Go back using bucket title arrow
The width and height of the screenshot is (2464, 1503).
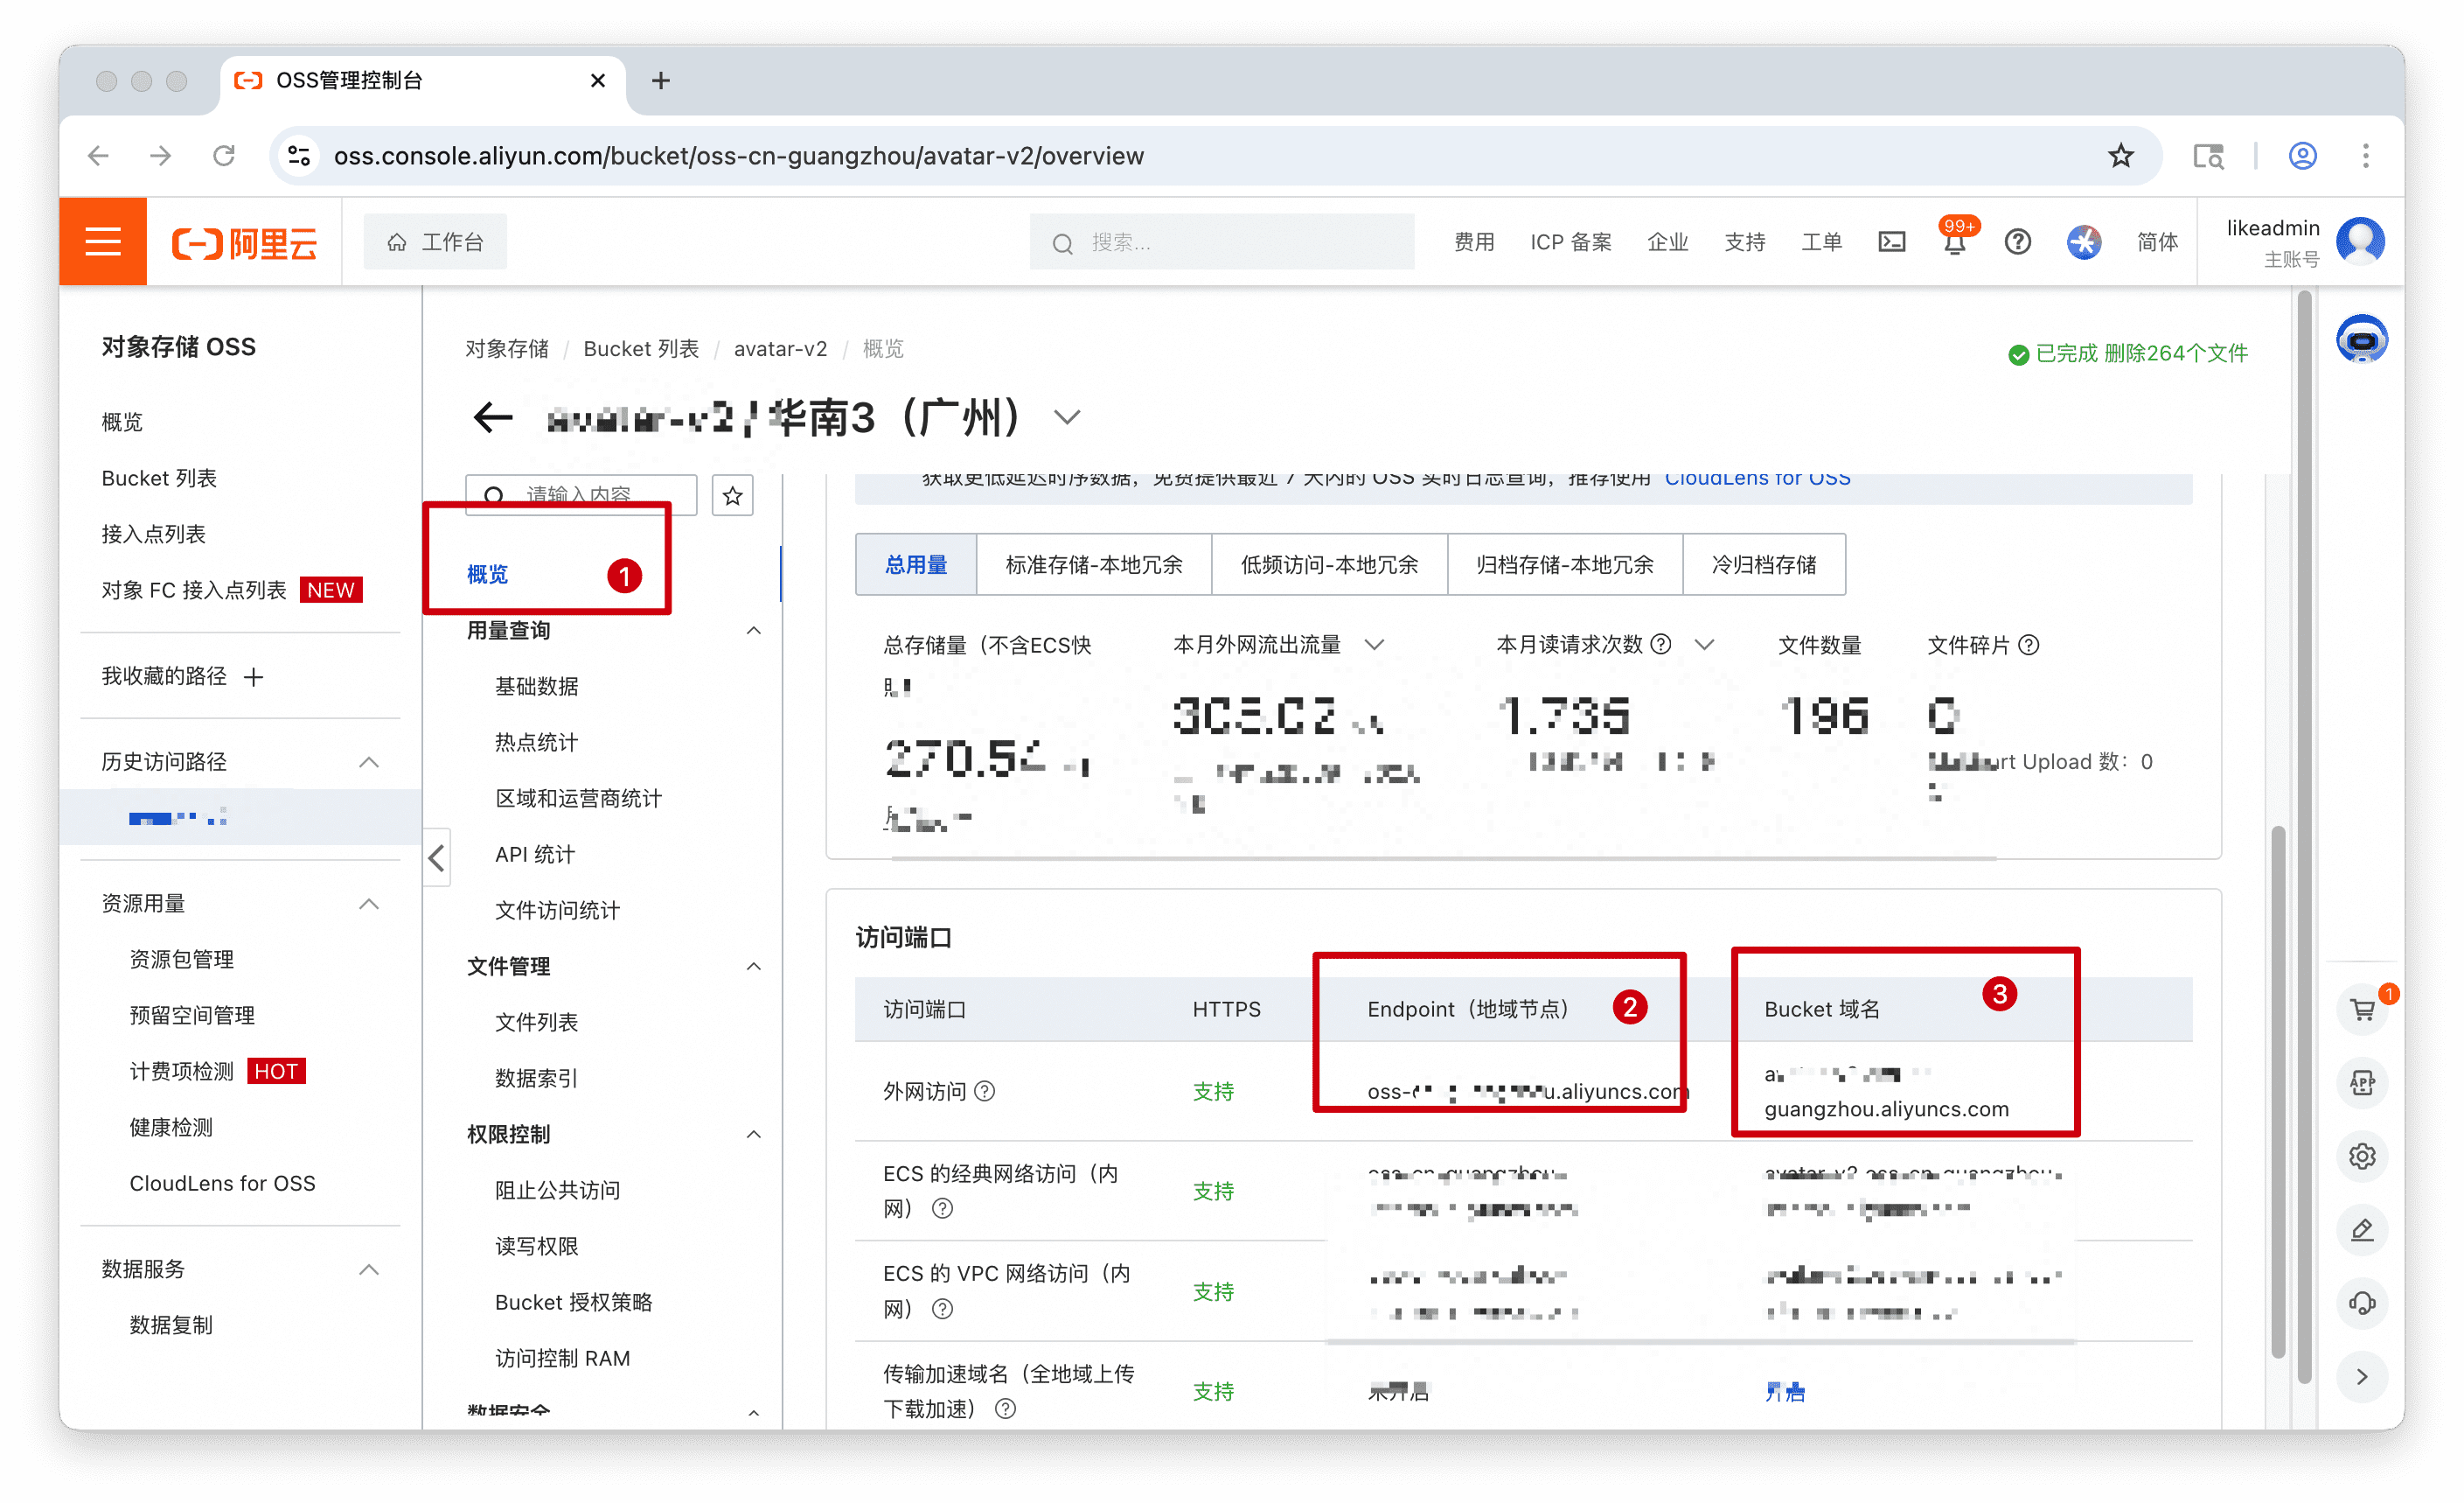[x=492, y=416]
